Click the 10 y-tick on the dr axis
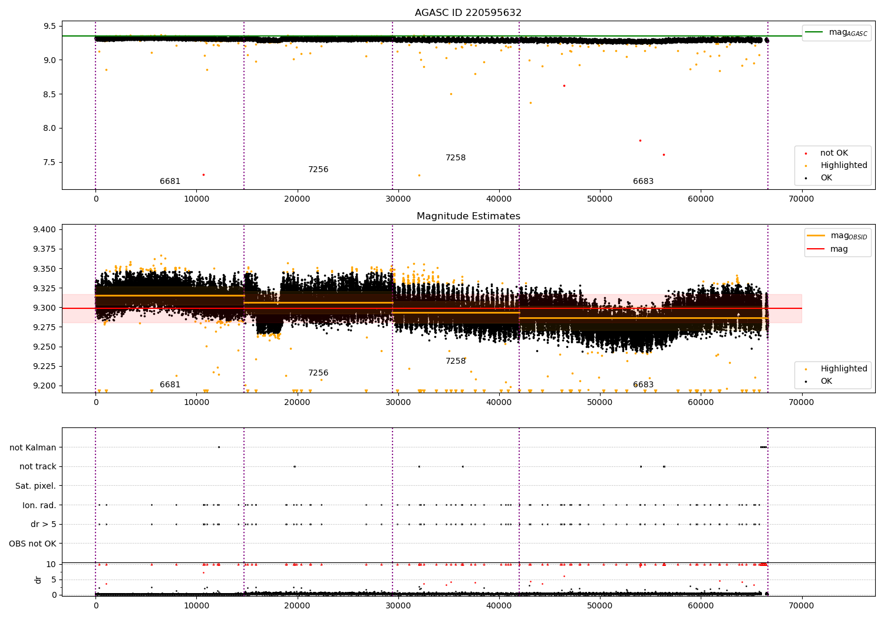This screenshot has width=884, height=619. 51,565
